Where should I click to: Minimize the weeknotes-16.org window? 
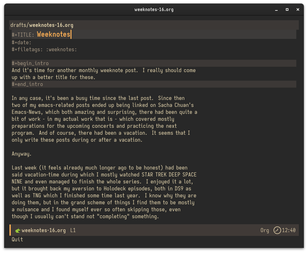click(x=276, y=9)
